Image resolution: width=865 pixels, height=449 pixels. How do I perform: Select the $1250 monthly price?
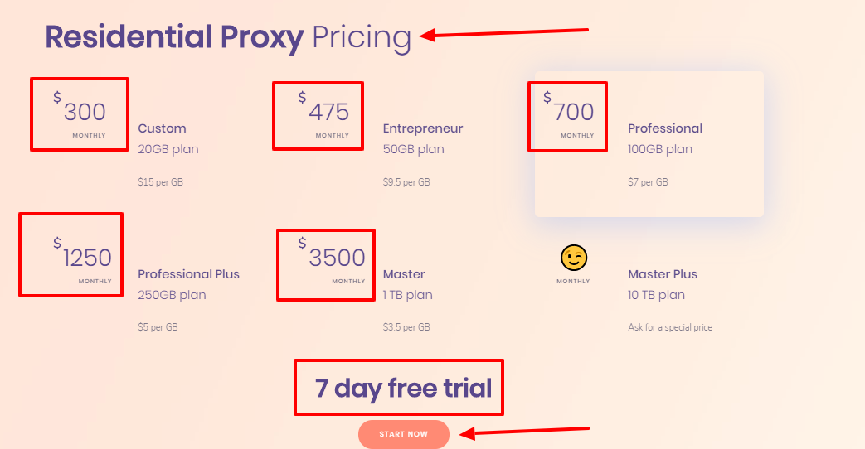(86, 258)
